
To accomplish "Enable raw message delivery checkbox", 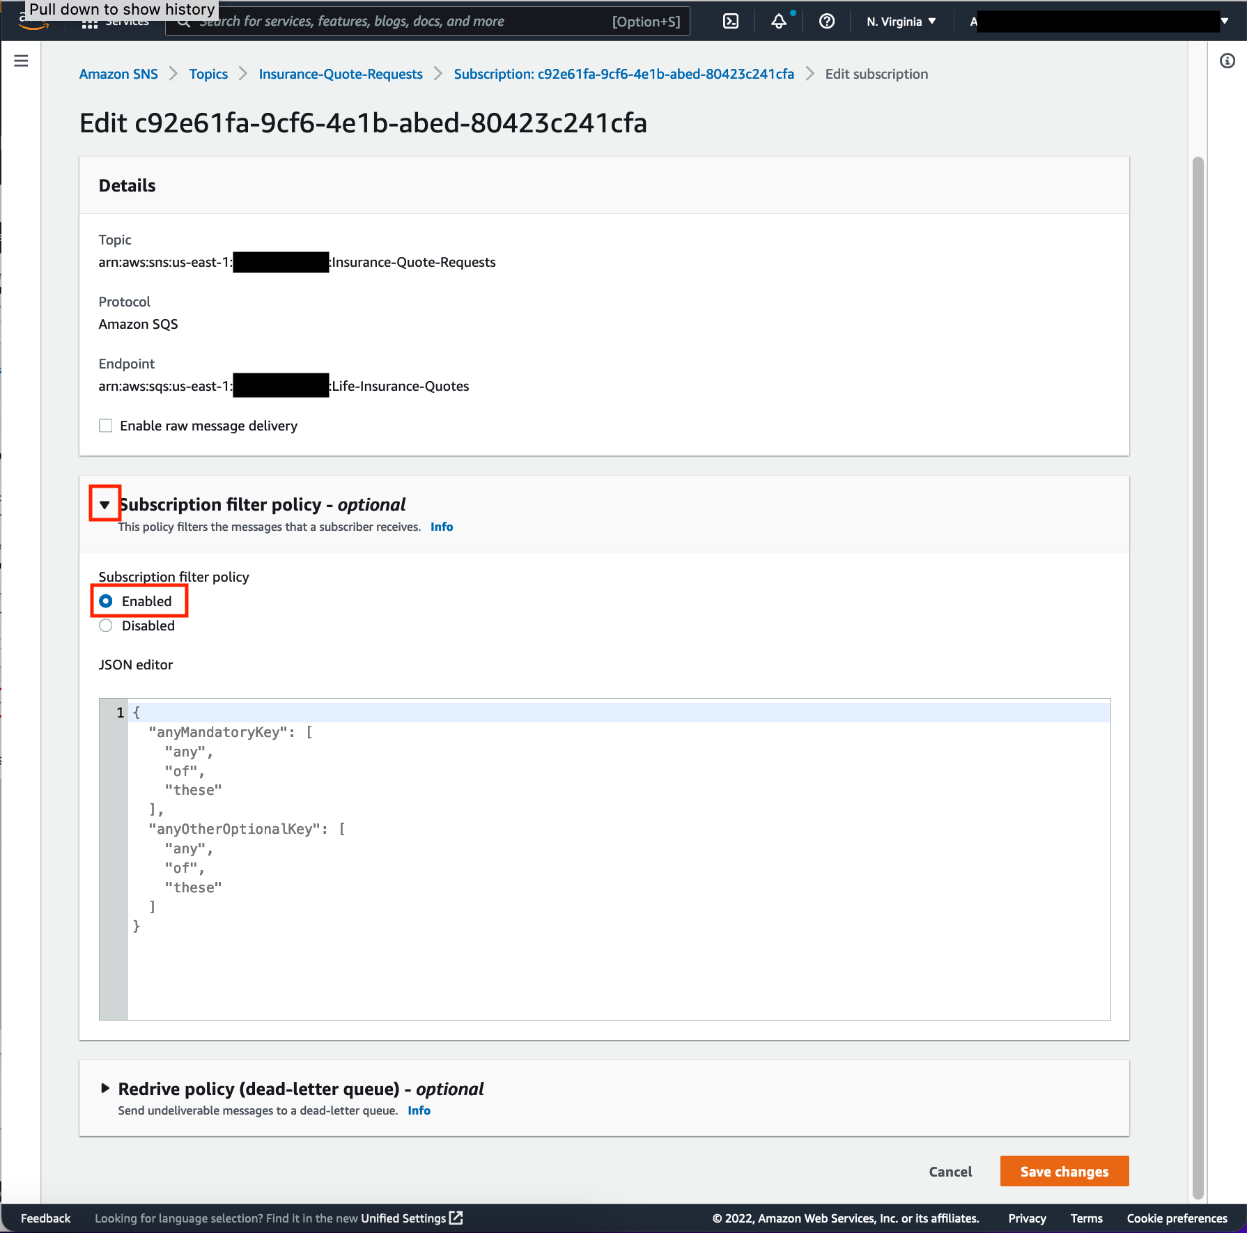I will tap(105, 426).
